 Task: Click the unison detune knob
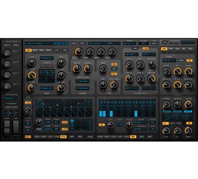pos(77,69)
